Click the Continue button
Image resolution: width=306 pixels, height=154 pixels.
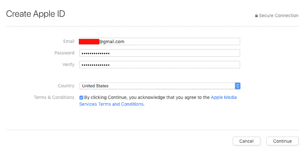tap(282, 141)
